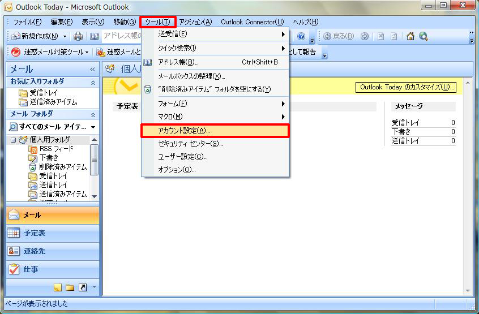Open navigation pane configure buttons arrow

[x=94, y=287]
